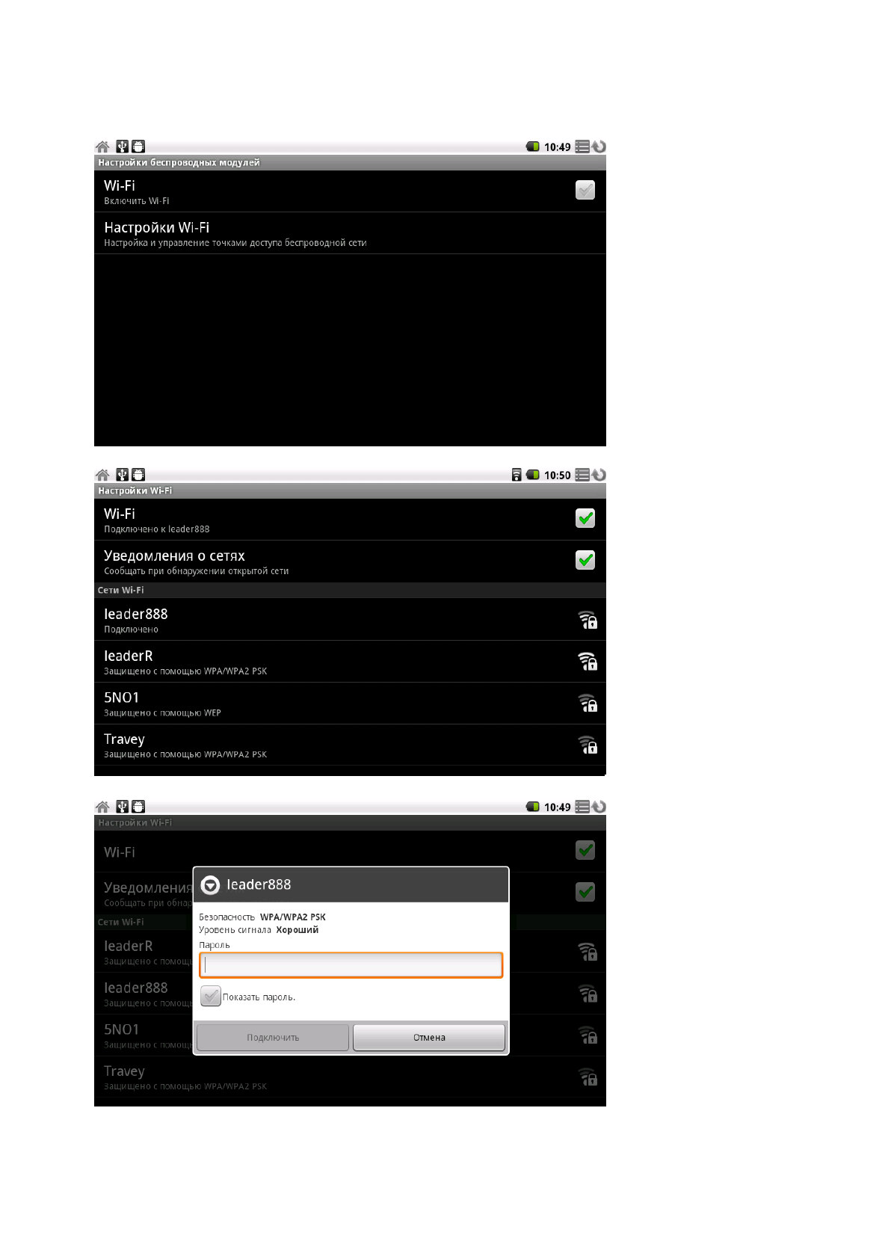The height and width of the screenshot is (1259, 891).
Task: Tap the Android debug icon in the 10:50 bar
Action: tap(138, 475)
